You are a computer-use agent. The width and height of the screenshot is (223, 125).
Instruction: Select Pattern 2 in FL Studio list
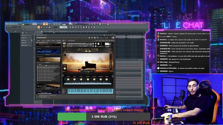click(x=26, y=38)
